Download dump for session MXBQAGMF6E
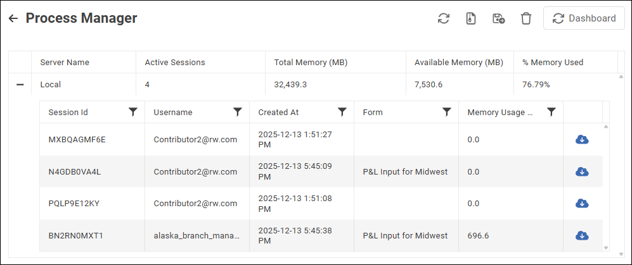This screenshot has width=632, height=265. point(582,139)
